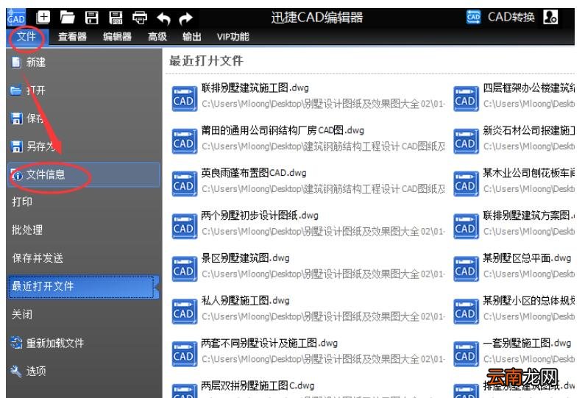Open recent file 英良雨蓬布置图CAD.dwg

pos(254,173)
